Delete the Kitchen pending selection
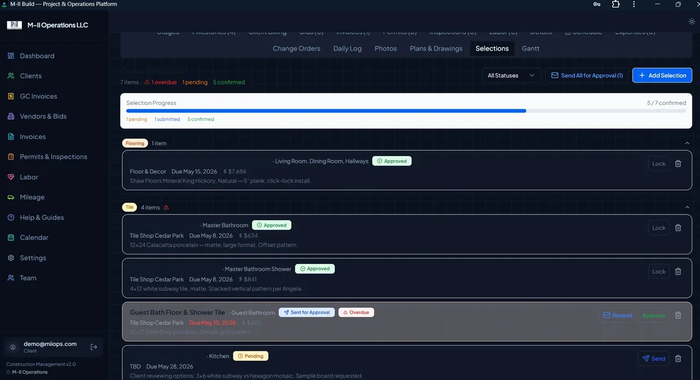Viewport: 700px width, 380px height. tap(678, 358)
